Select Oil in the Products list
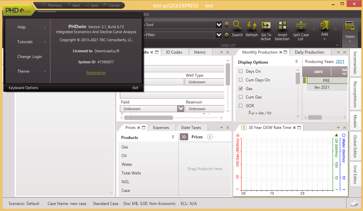Viewport: 363px width, 211px height. pyautogui.click(x=124, y=156)
